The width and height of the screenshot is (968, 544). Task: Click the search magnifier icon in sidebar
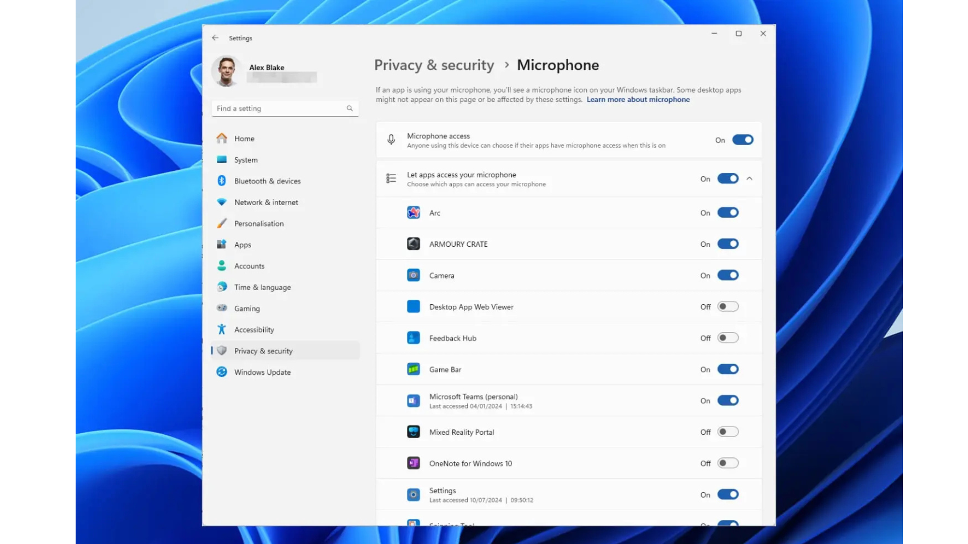pyautogui.click(x=349, y=108)
